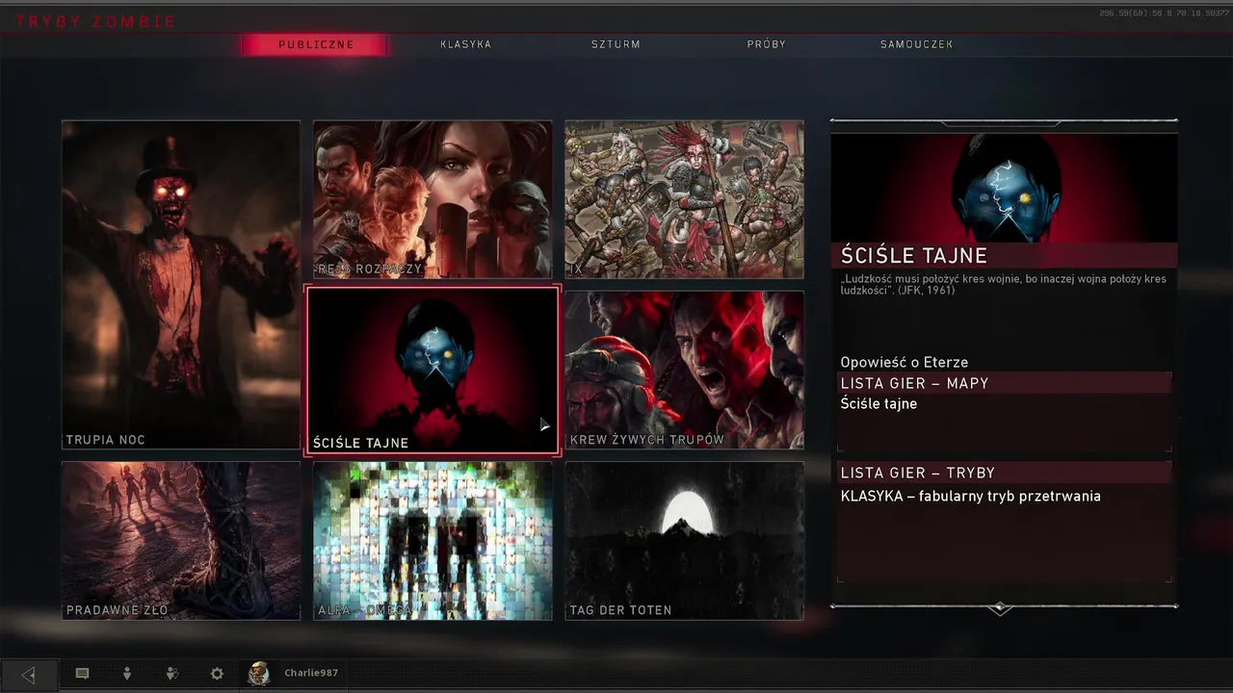Open settings gear in the bottom bar
Viewport: 1233px width, 693px height.
tap(217, 674)
